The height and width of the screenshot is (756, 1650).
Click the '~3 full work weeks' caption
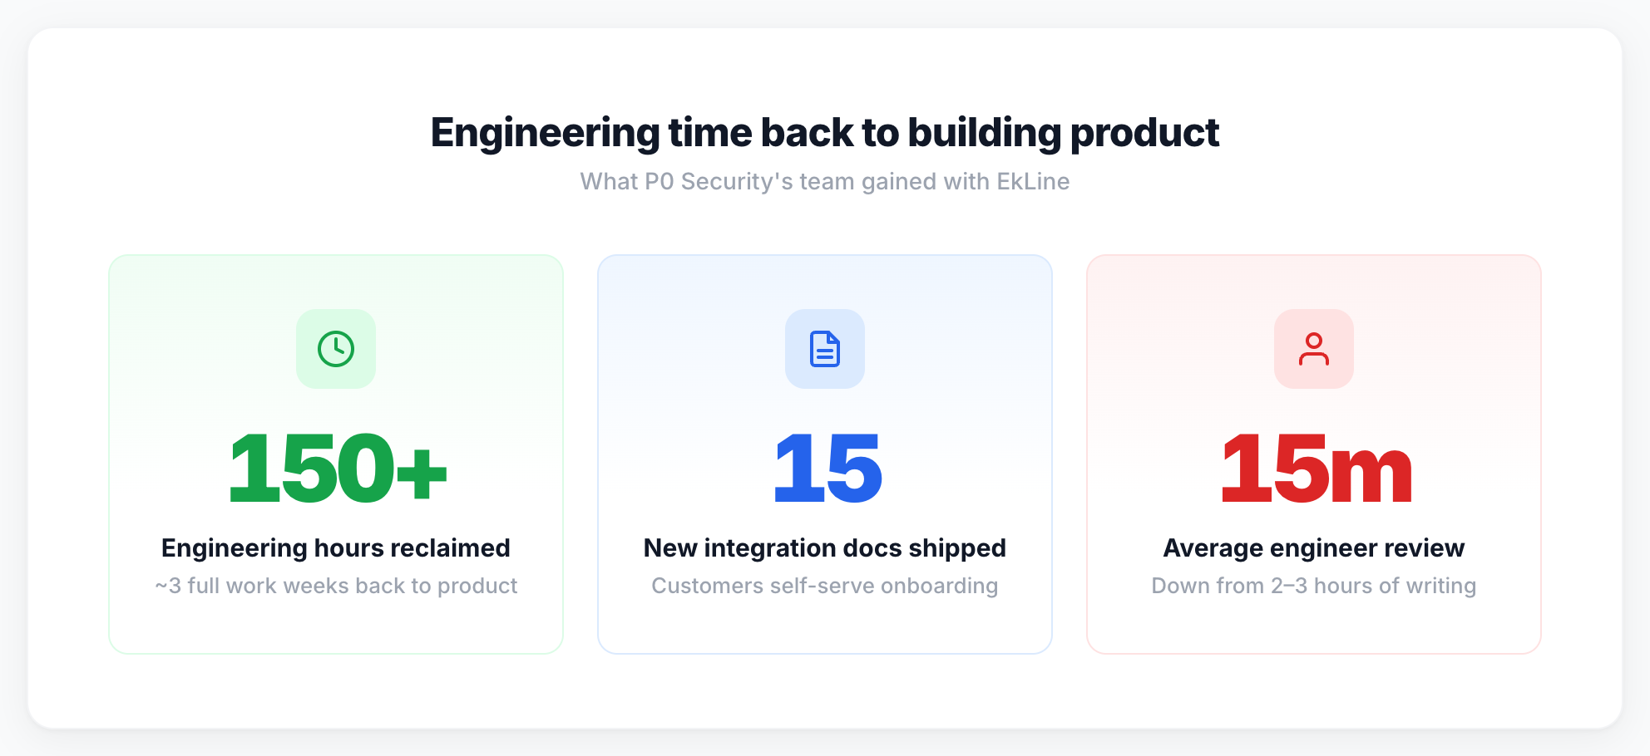click(x=336, y=586)
